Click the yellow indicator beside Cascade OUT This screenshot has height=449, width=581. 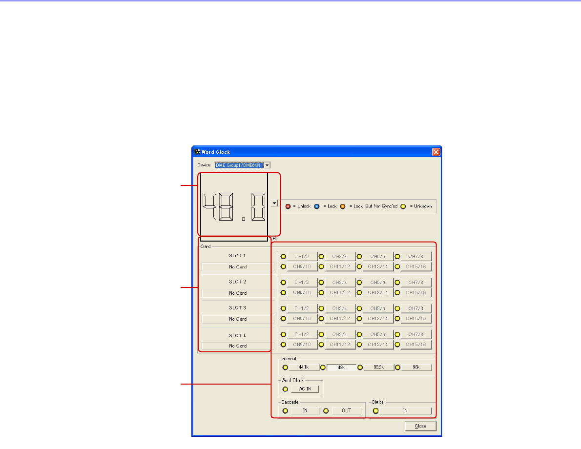click(326, 411)
